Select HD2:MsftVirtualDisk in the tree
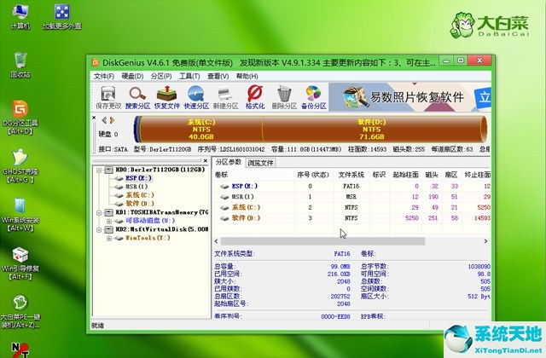The image size is (546, 358). 161,229
